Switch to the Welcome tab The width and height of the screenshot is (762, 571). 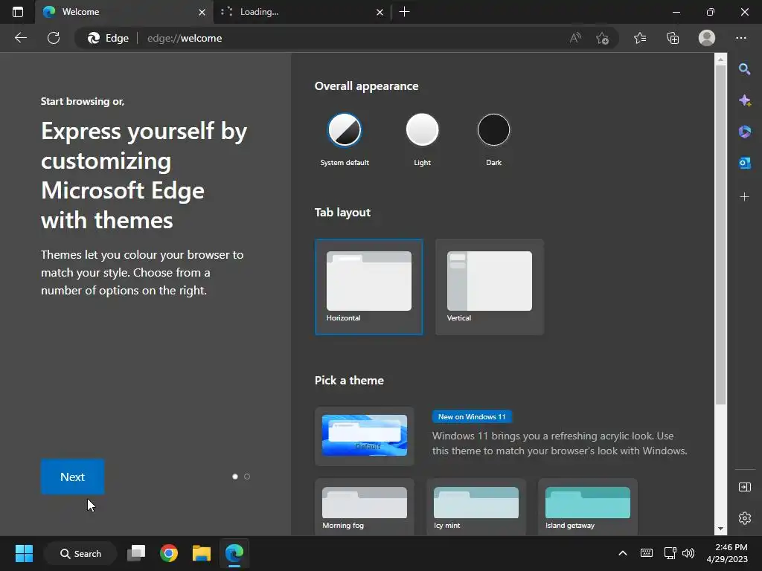(x=124, y=12)
